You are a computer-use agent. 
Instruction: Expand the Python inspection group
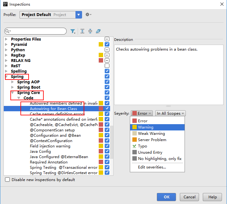(6, 50)
